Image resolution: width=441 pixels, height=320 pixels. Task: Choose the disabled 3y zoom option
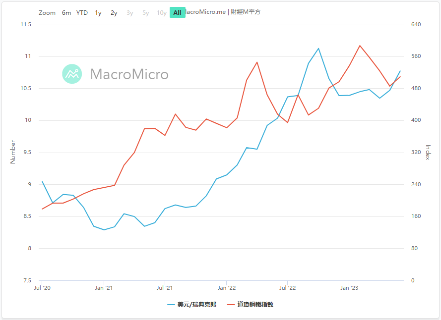pyautogui.click(x=130, y=13)
